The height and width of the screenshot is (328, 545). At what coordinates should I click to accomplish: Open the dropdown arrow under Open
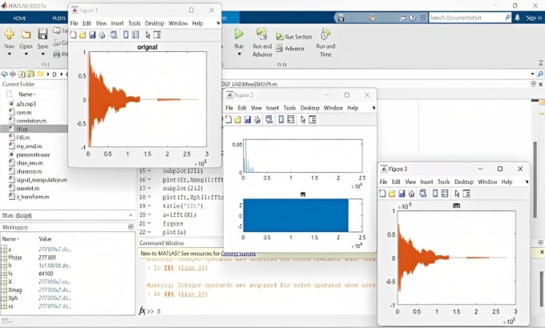(26, 54)
